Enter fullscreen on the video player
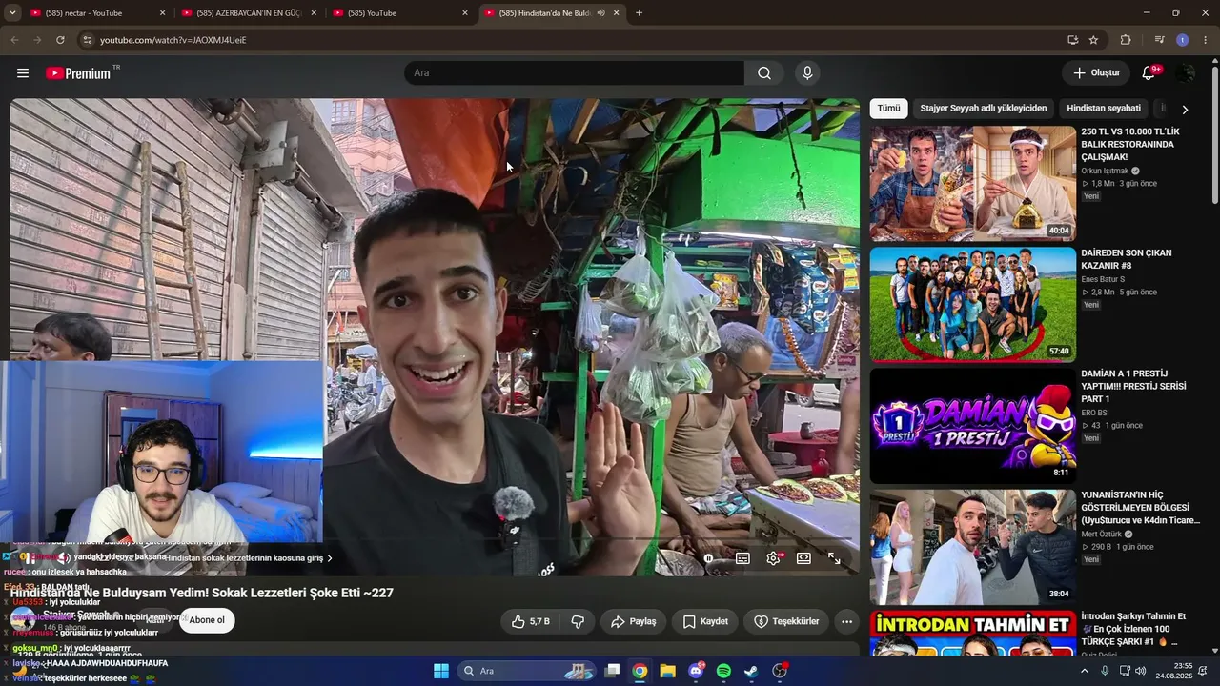Screen dimensions: 1220x686 pyautogui.click(x=834, y=558)
